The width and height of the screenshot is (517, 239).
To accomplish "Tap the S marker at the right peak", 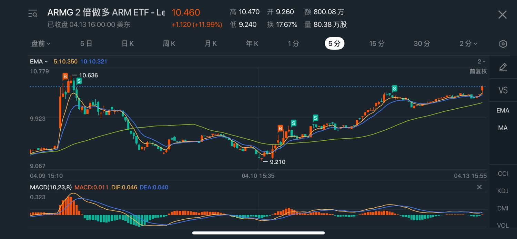I will 394,88.
